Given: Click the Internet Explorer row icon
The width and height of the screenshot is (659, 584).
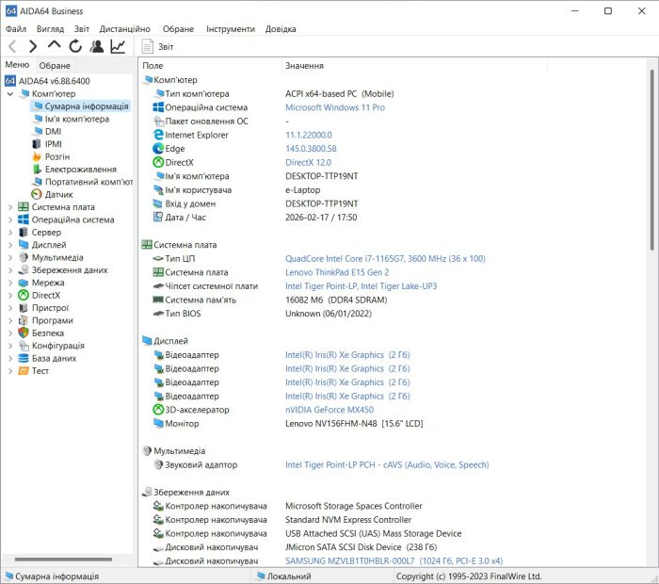Looking at the screenshot, I should tap(158, 135).
